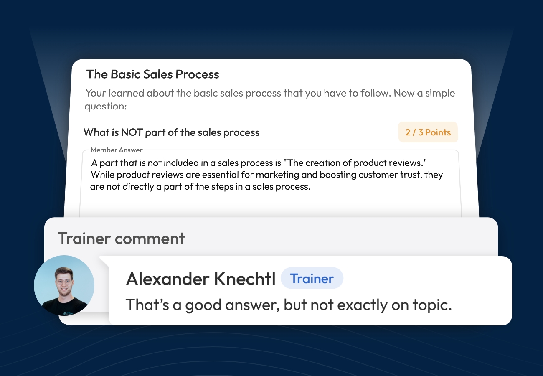Click the answer line starting are not directly
The height and width of the screenshot is (376, 543).
pos(200,187)
